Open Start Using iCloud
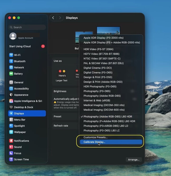 click(27, 46)
